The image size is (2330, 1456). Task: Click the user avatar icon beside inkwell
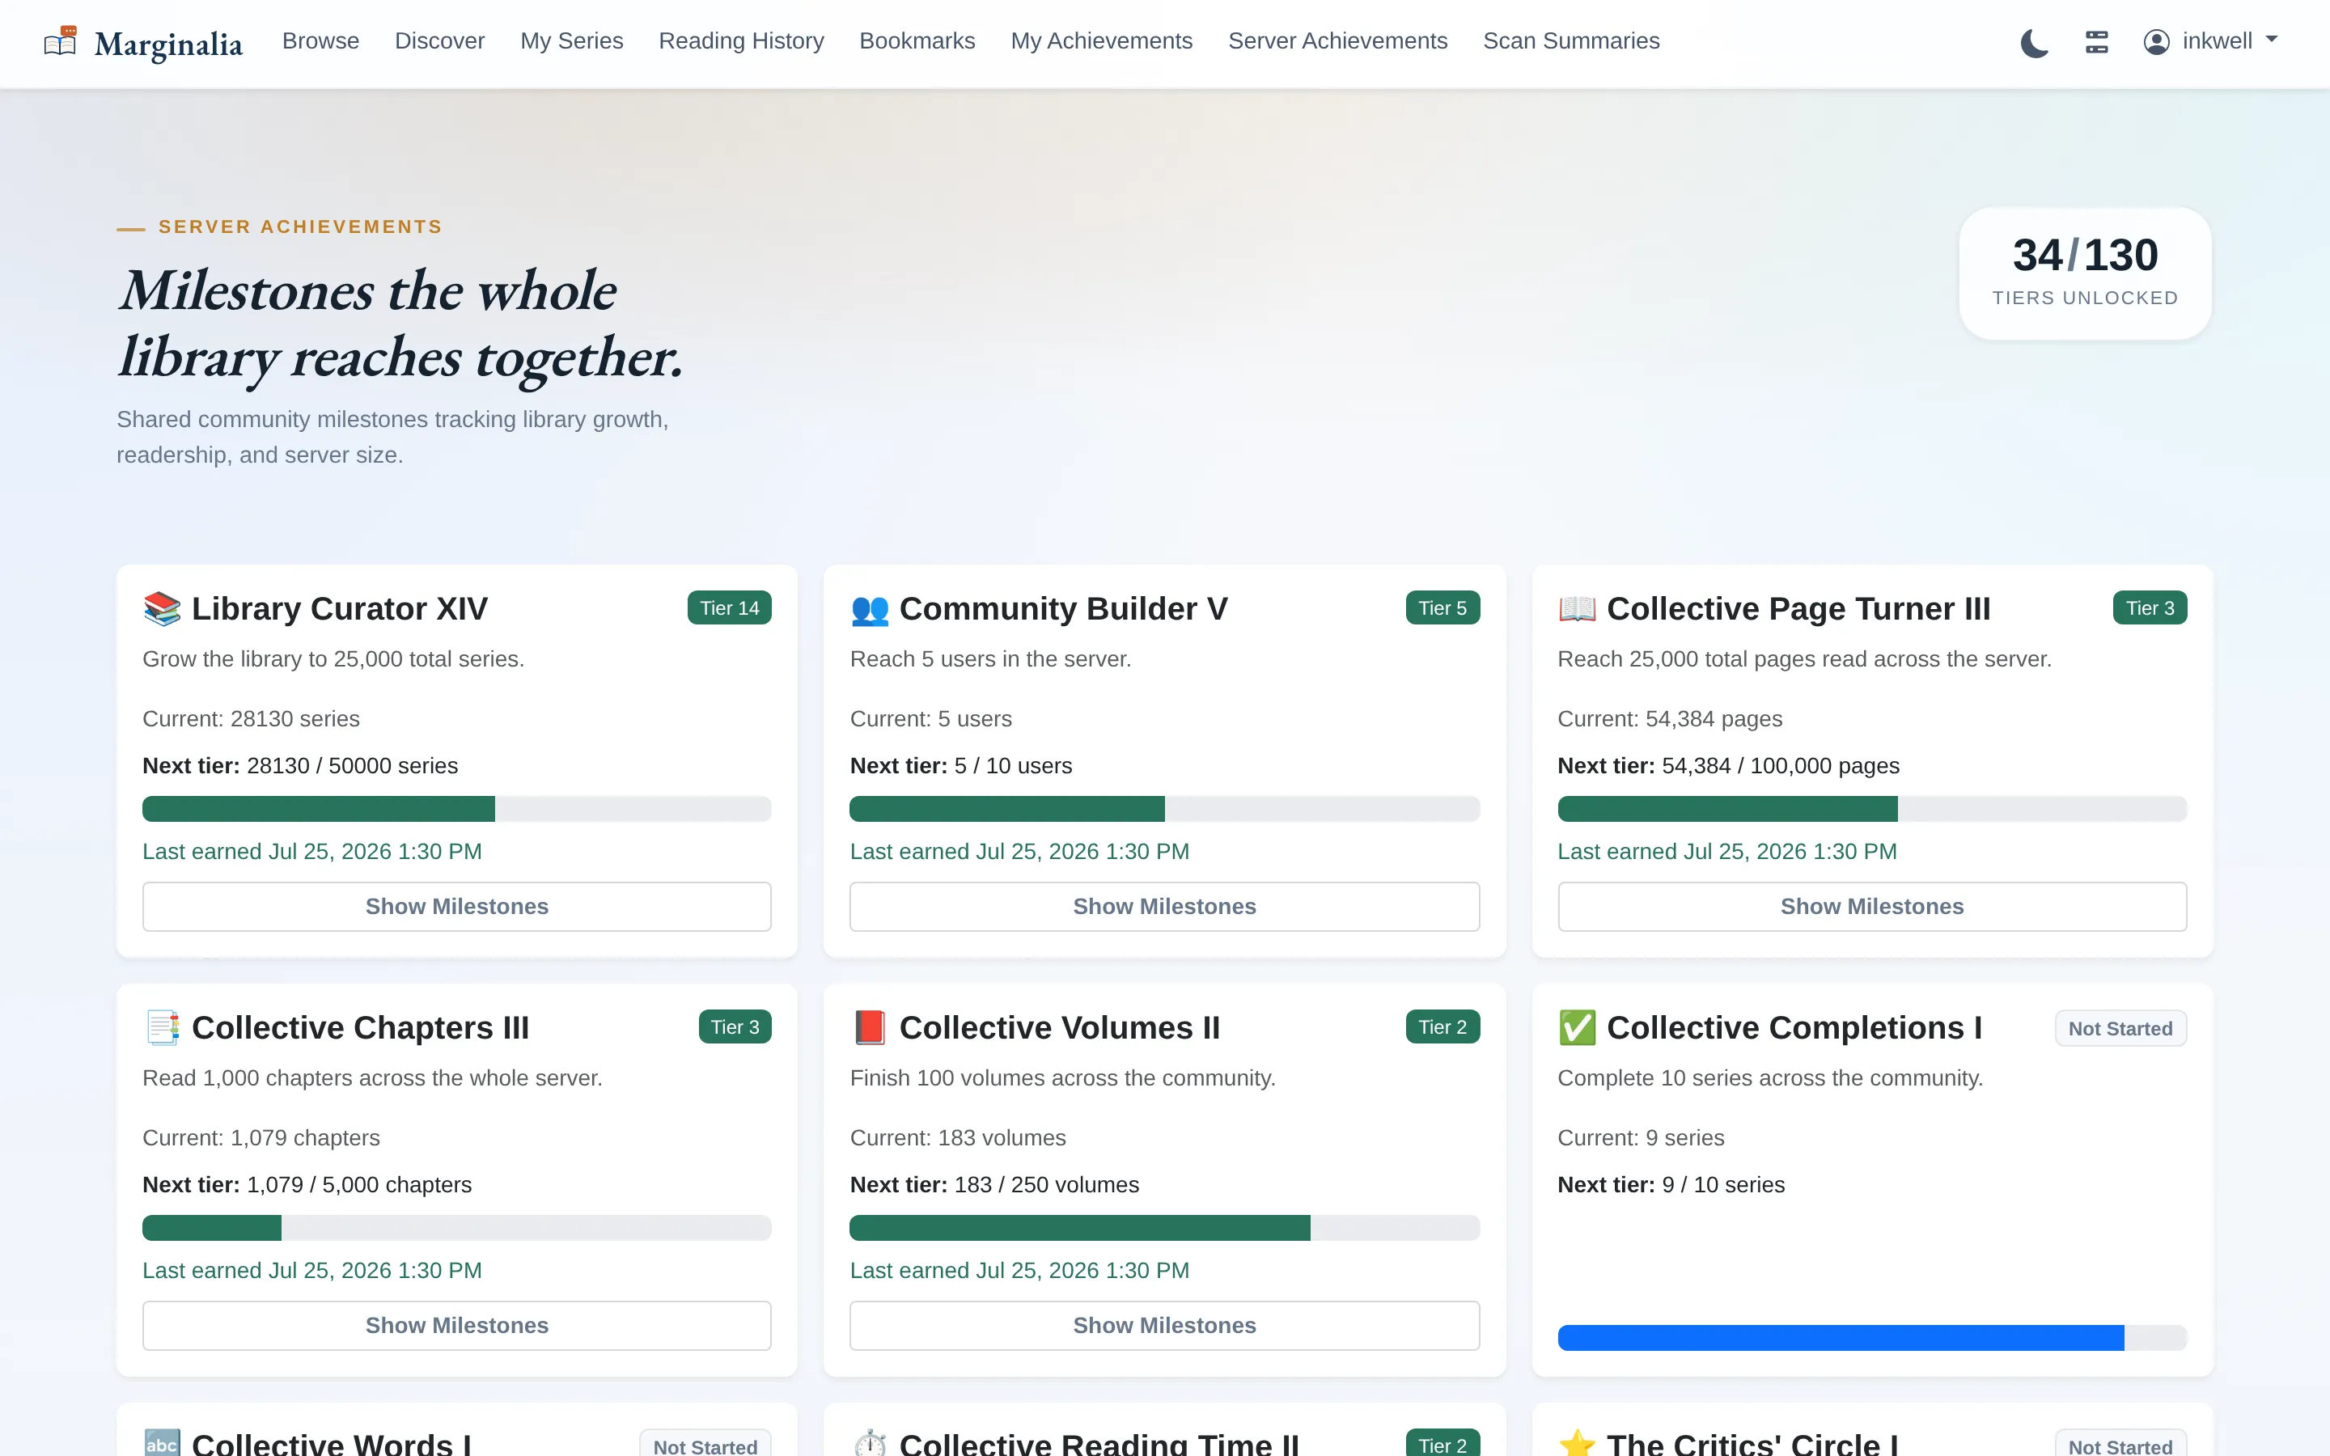coord(2157,41)
